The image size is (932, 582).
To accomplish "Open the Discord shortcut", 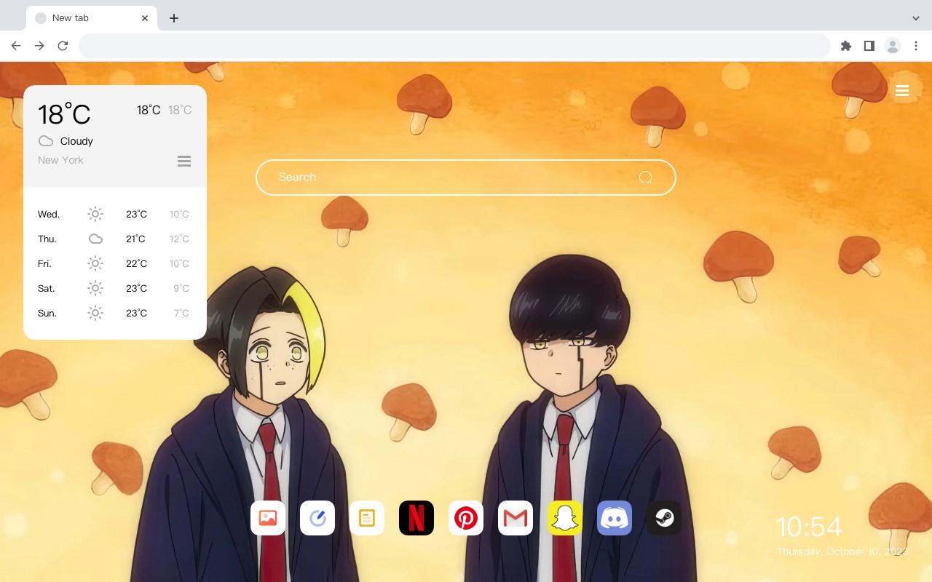I will pos(615,518).
